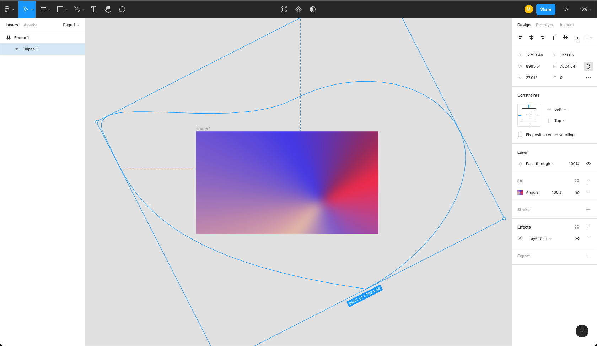Switch to the Assets tab

click(30, 25)
